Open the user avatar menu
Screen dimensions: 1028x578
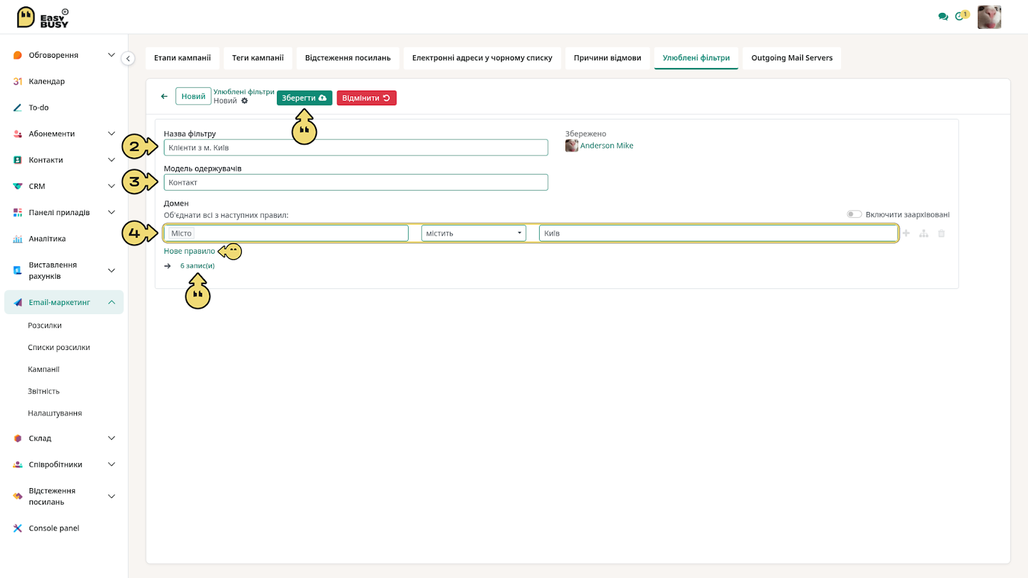click(989, 17)
